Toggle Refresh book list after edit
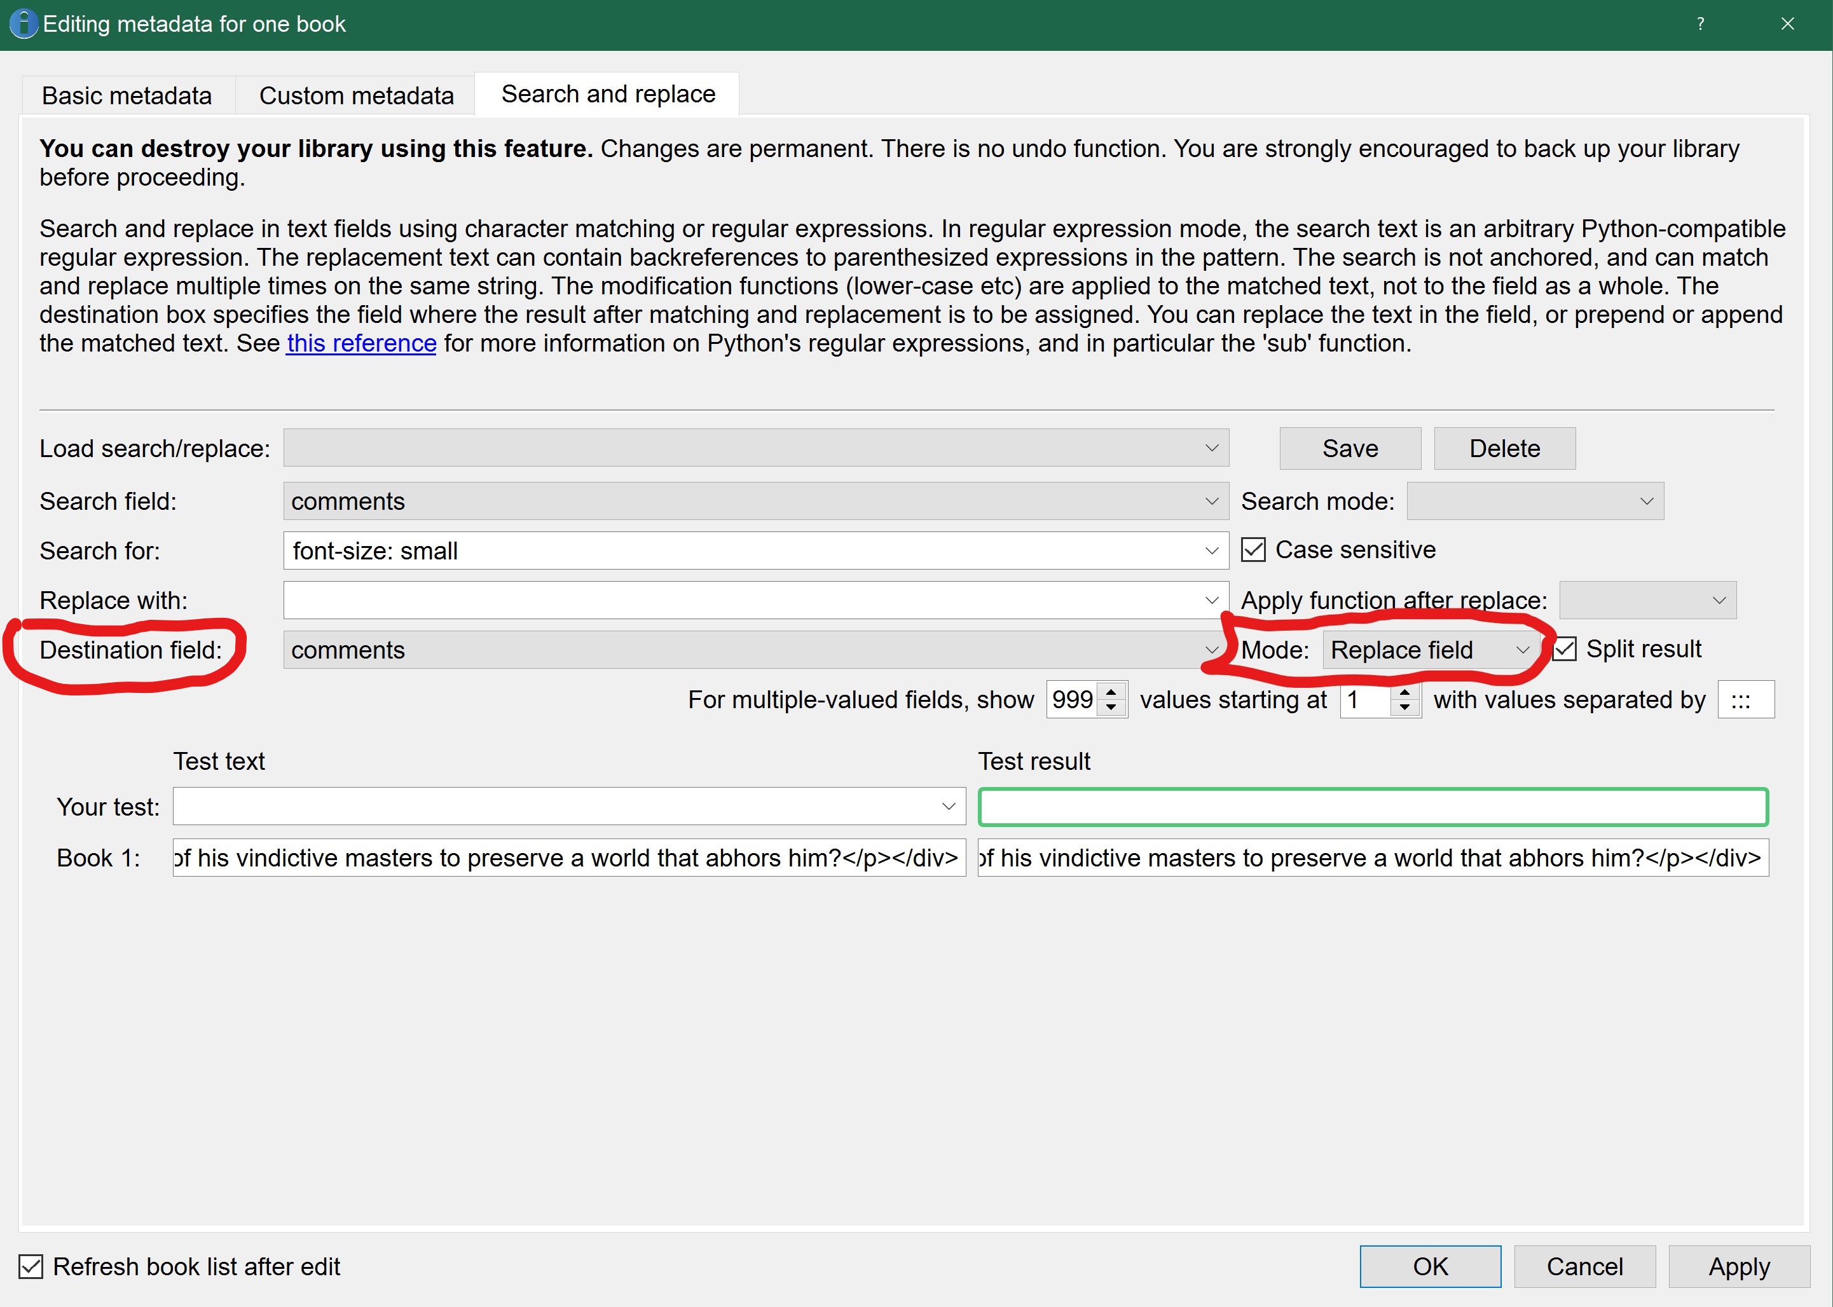This screenshot has height=1307, width=1833. click(31, 1267)
